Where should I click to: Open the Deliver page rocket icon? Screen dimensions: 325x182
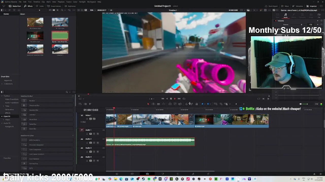coord(208,174)
